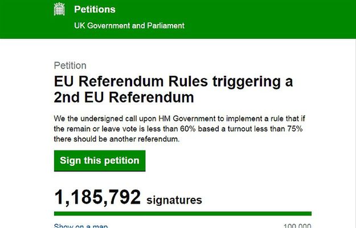The image size is (356, 228).
Task: Click the 2nd EU Referendum heading line
Action: click(x=124, y=97)
